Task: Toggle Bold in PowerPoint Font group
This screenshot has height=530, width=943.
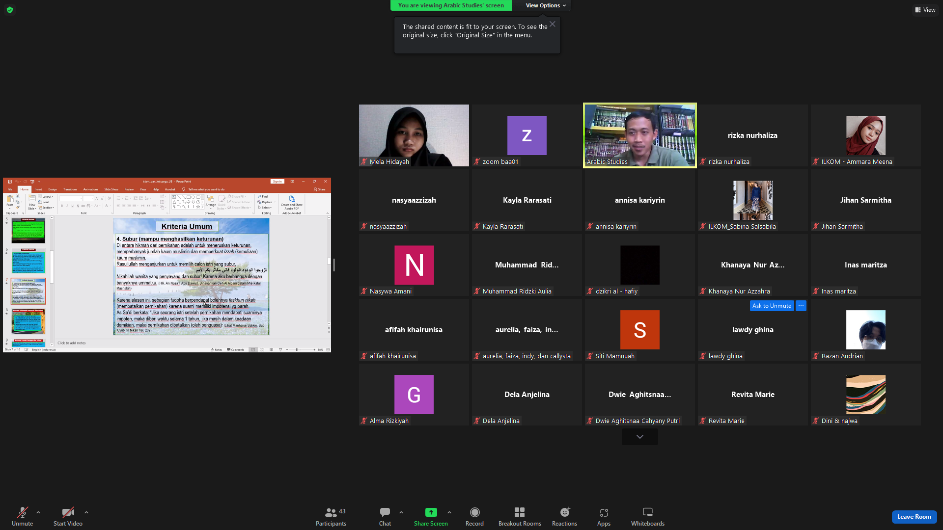Action: coord(62,206)
